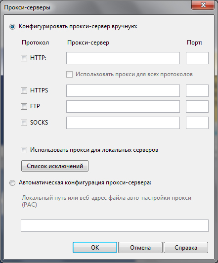Click the HTTP proxy server address field
Image resolution: width=218 pixels, height=263 pixels.
point(123,58)
